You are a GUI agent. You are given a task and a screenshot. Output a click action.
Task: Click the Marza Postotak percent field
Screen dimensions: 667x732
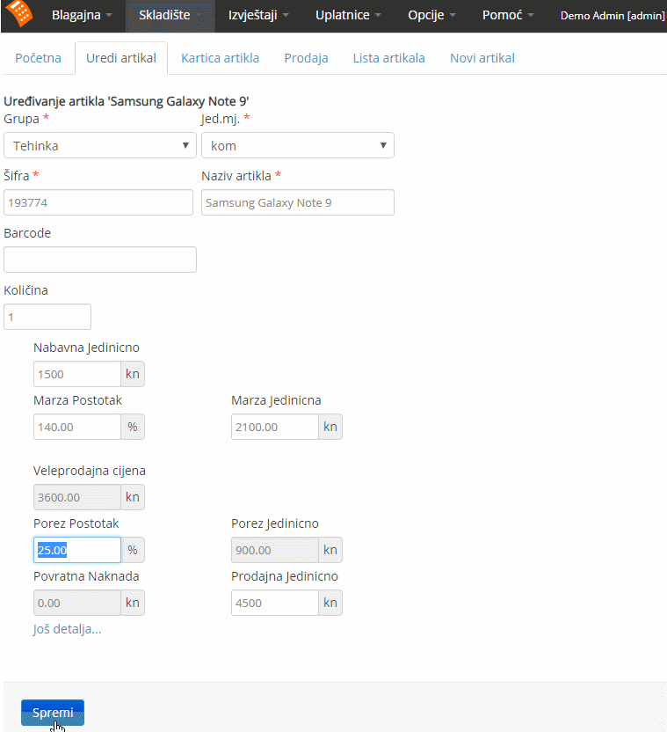point(77,427)
